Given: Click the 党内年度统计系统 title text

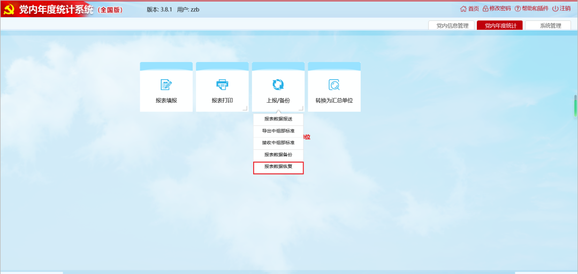Looking at the screenshot, I should 56,10.
